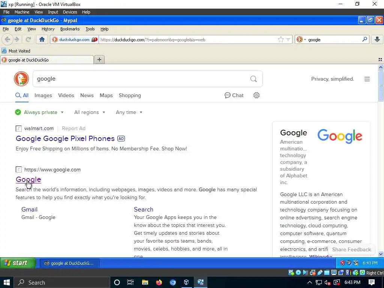
Task: Open the host notification center icon
Action: point(372,282)
